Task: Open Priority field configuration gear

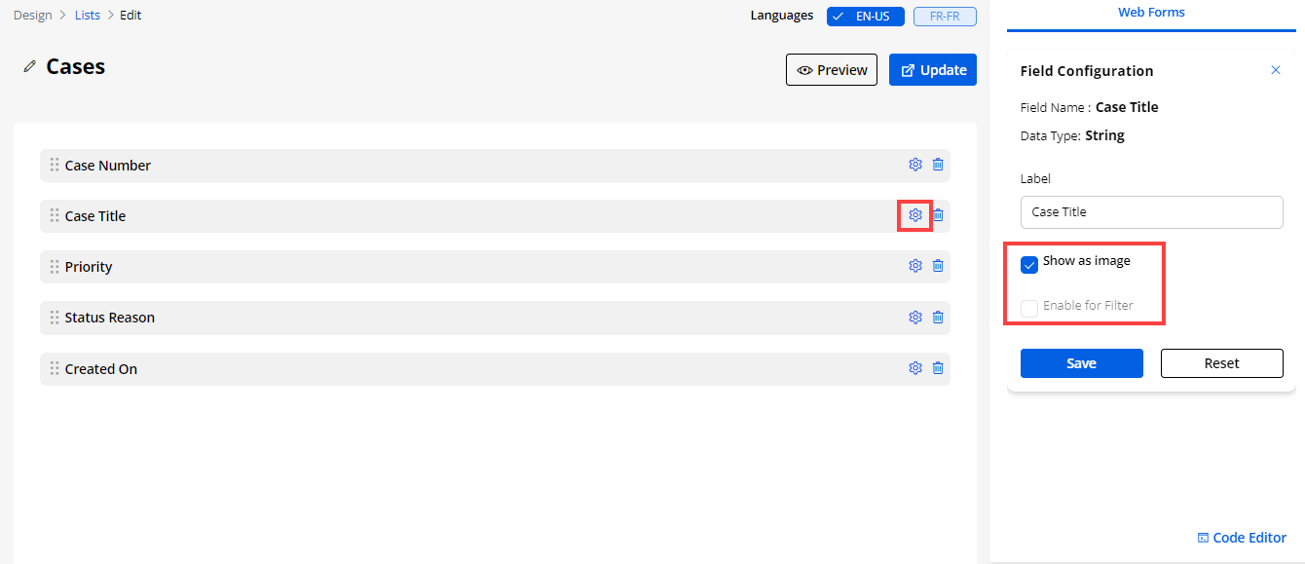Action: (915, 266)
